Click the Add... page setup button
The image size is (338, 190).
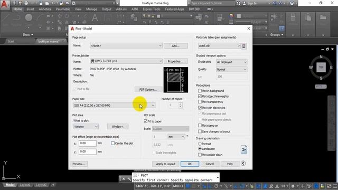click(176, 46)
